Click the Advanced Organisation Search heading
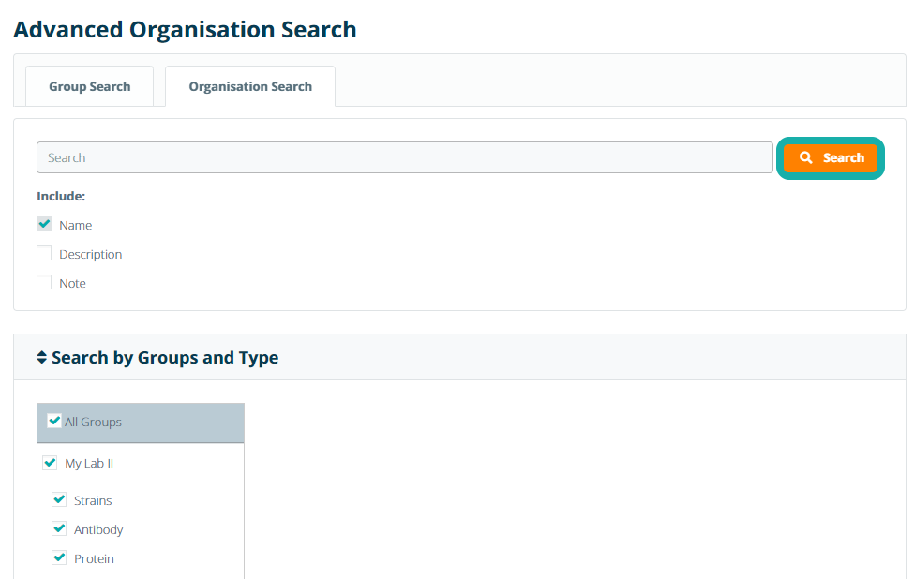This screenshot has width=914, height=579. pos(186,30)
